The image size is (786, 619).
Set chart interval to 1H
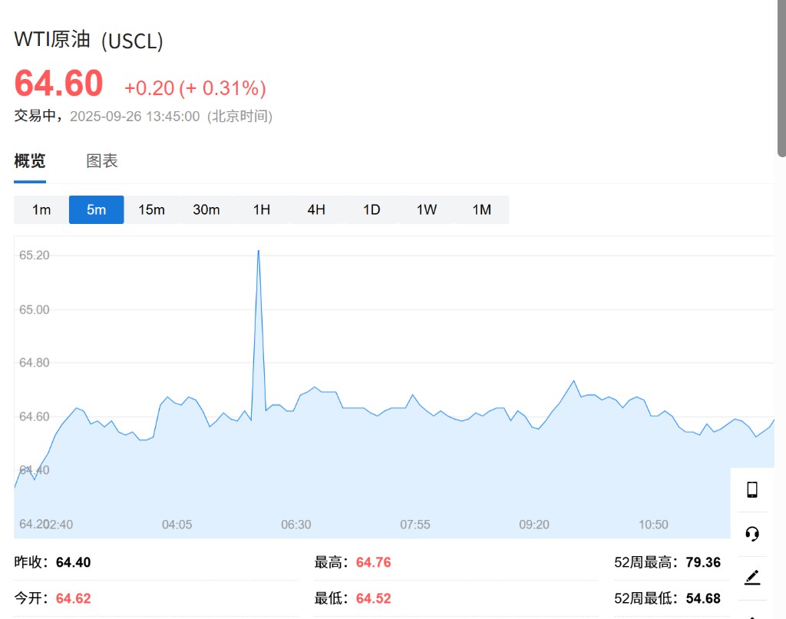(262, 209)
